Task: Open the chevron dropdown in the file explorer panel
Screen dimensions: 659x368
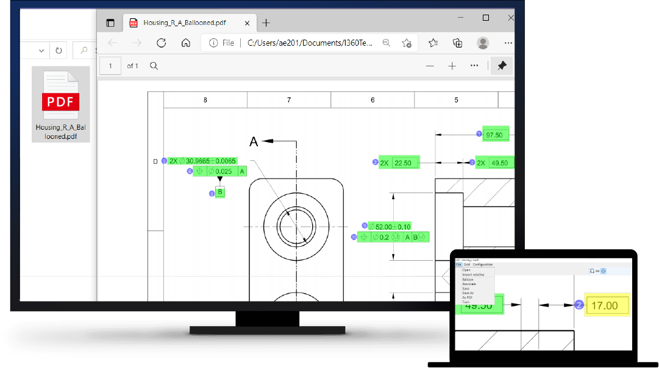Action: point(41,50)
